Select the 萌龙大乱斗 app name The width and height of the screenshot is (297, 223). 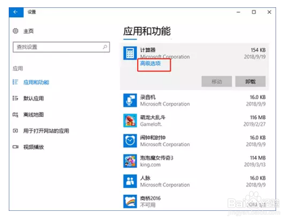[153, 118]
